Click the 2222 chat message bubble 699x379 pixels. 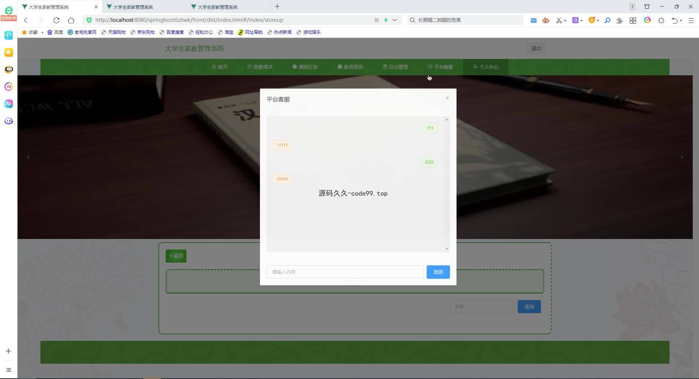coord(429,162)
